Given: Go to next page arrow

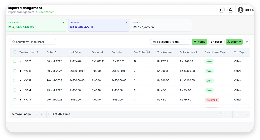Looking at the screenshot, I should [237, 114].
